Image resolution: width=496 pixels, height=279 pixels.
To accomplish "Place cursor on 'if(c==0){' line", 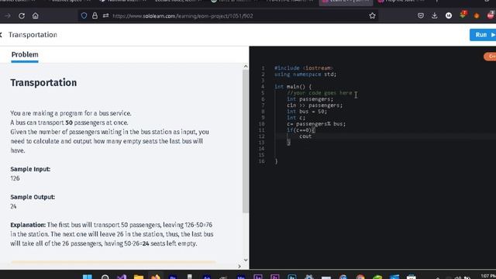I will (x=301, y=130).
